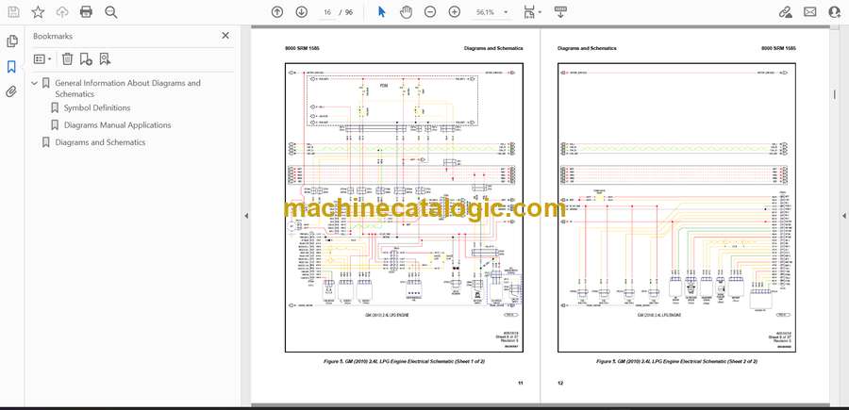Open Attachments paperclip panel
The image size is (849, 410).
point(12,91)
